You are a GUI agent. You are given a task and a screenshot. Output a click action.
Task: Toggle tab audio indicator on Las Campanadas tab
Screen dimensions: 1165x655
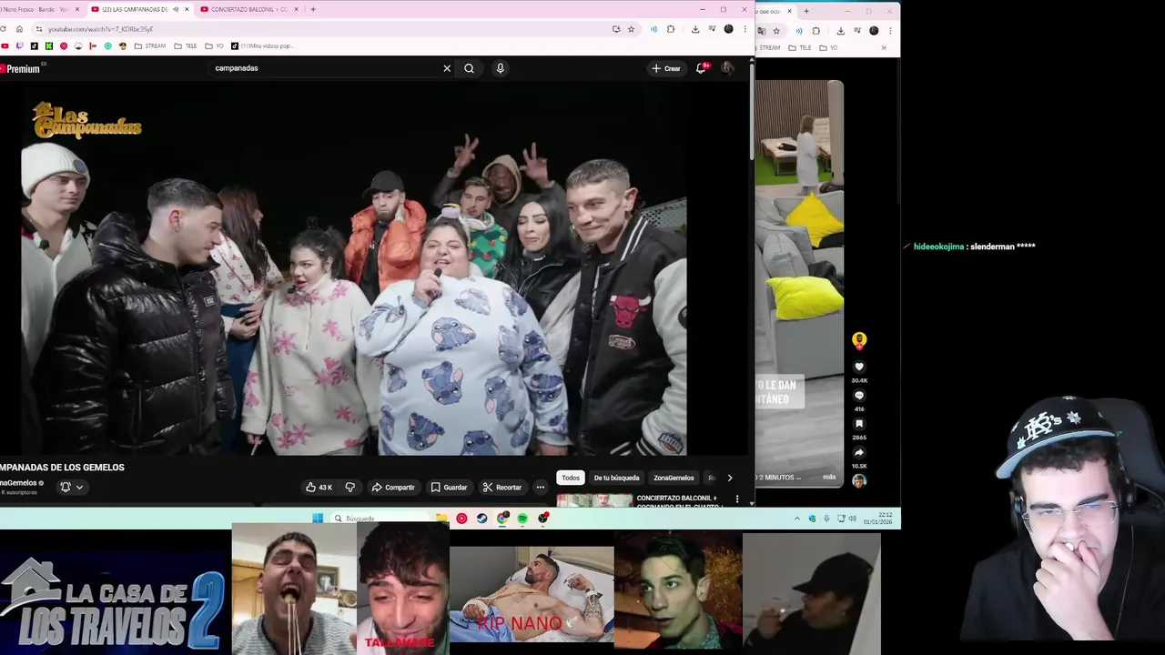click(175, 9)
